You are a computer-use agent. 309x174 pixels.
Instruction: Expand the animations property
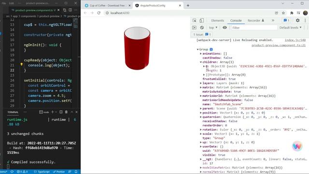coord(201,54)
